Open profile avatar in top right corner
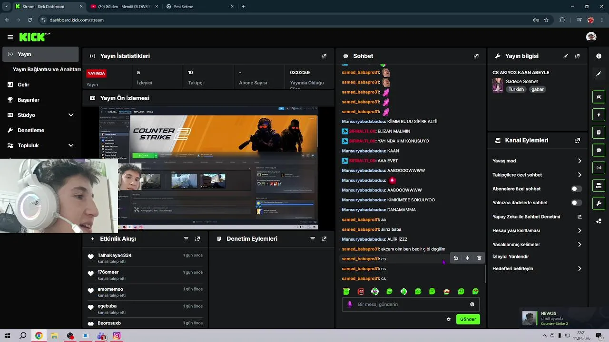Screen dimensions: 609x342 [x=591, y=37]
